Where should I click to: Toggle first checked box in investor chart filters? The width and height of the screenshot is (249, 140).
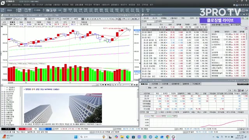(160, 112)
